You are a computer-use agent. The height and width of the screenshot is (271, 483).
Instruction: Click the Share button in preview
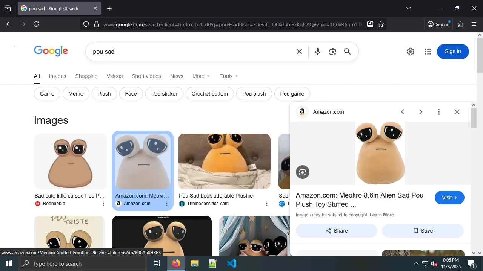[337, 231]
